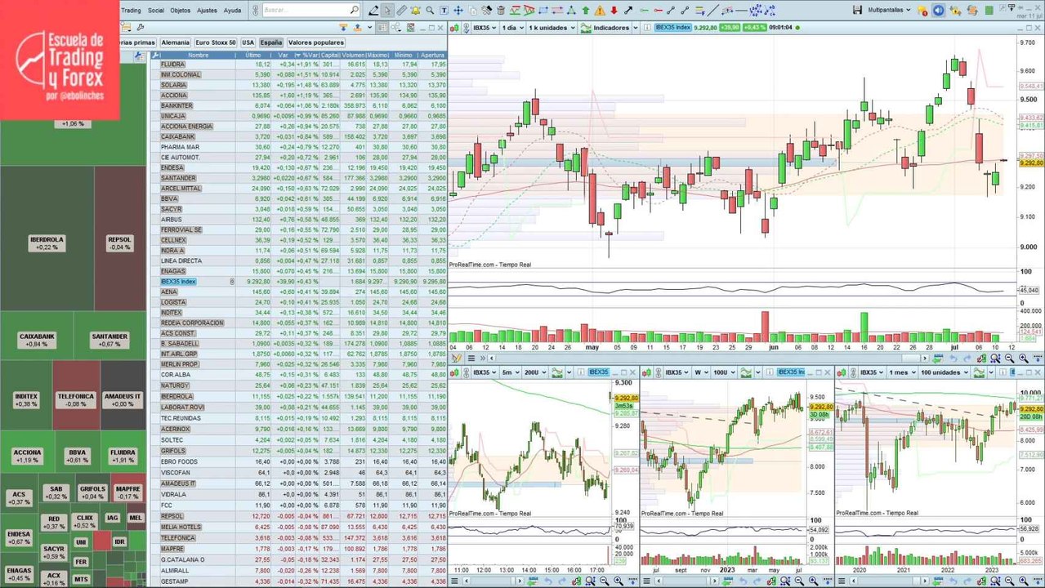The height and width of the screenshot is (588, 1045).
Task: Switch to the Euro Stoxx 50 tab
Action: click(x=216, y=42)
